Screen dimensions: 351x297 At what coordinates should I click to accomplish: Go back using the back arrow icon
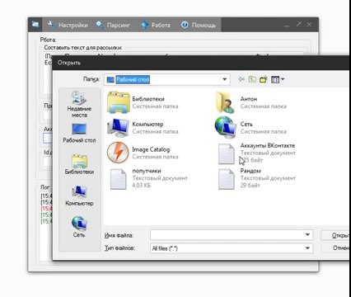241,79
